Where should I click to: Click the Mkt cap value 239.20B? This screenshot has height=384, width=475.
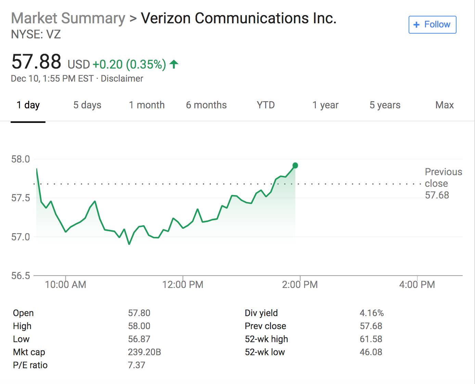144,352
